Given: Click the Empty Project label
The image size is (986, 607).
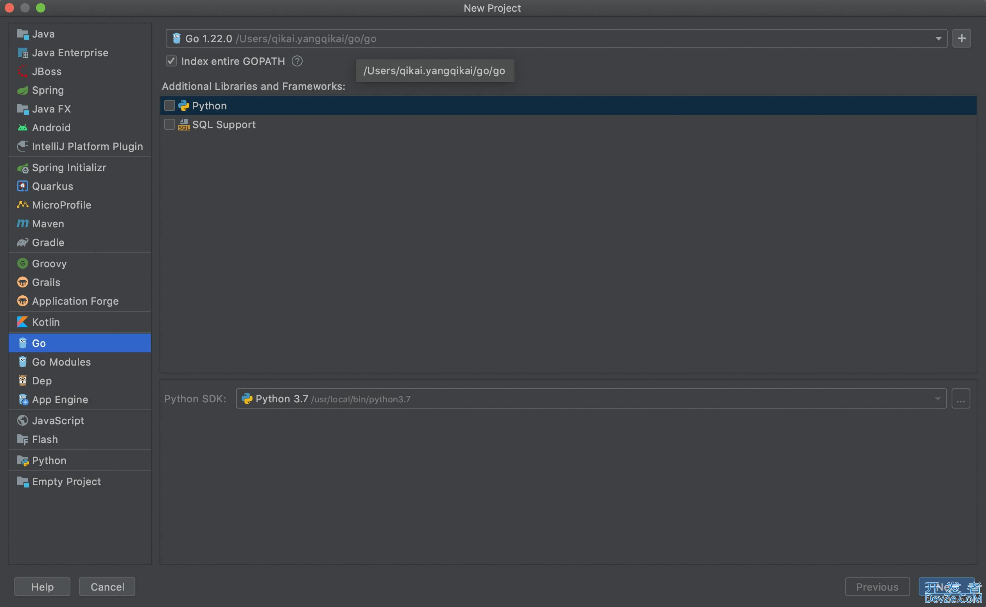Looking at the screenshot, I should coord(66,481).
